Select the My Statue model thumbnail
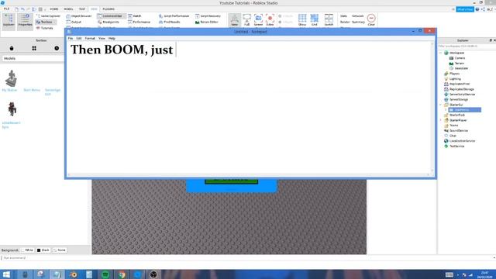 [x=12, y=78]
